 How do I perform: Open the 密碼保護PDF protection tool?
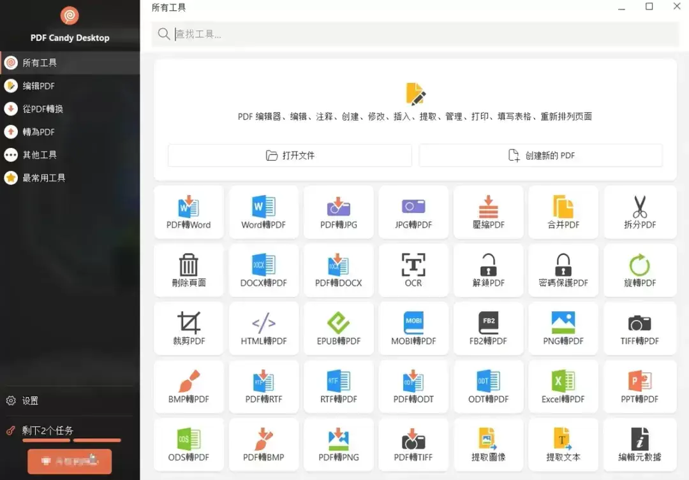(x=563, y=270)
